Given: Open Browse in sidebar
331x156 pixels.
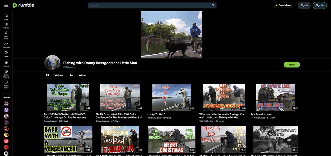Looking at the screenshot, I should [x=6, y=26].
